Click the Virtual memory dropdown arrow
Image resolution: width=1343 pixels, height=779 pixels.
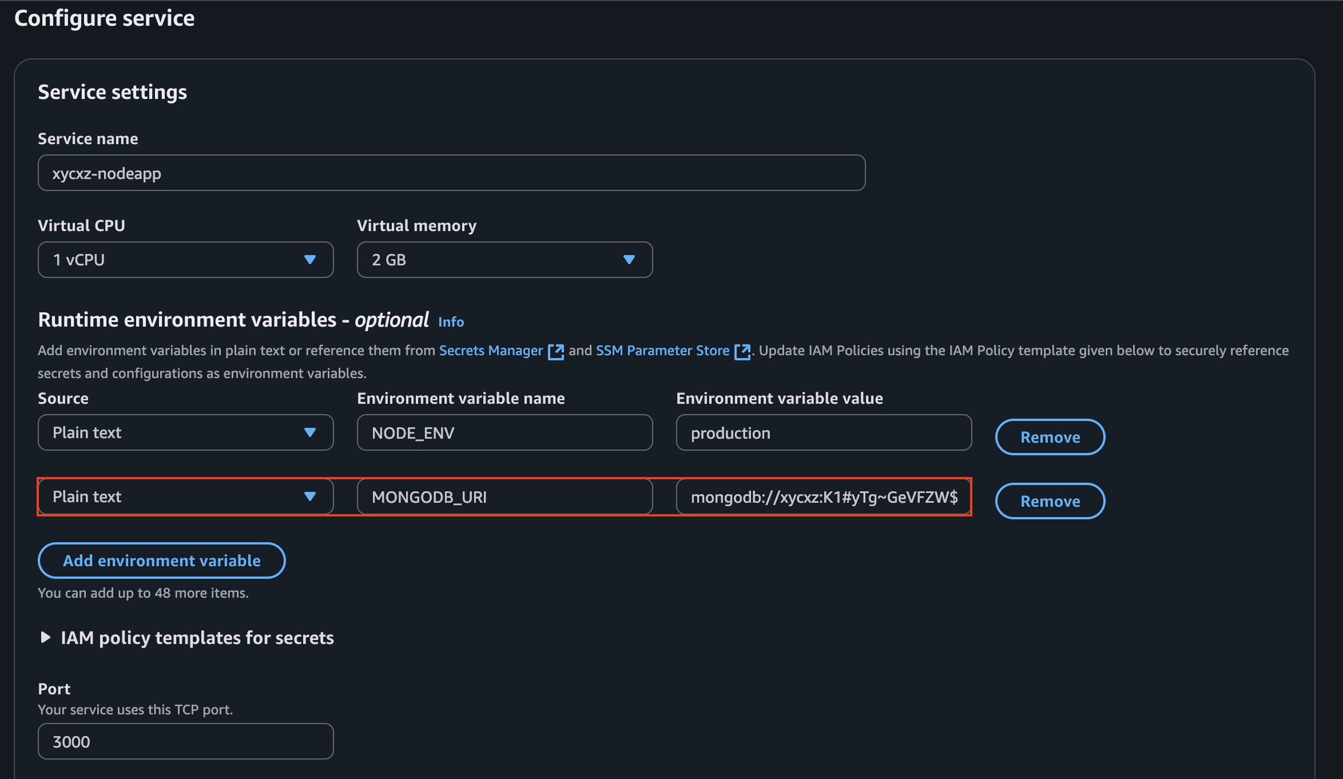point(629,260)
